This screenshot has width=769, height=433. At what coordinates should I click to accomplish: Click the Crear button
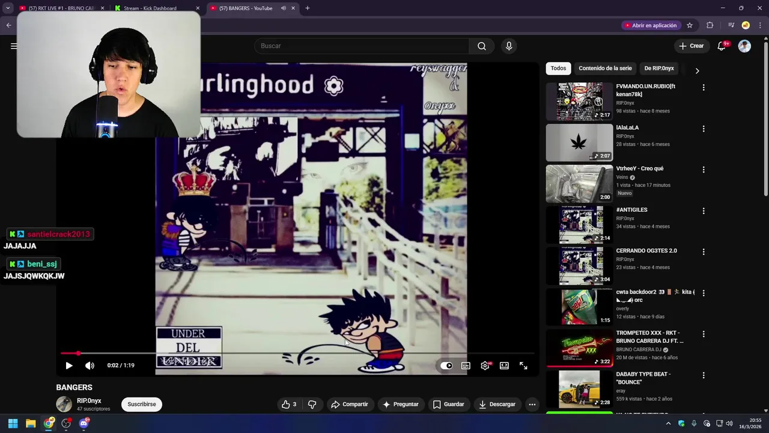point(691,46)
